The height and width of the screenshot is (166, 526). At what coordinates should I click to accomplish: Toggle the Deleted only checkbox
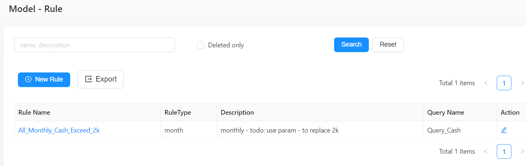(201, 45)
